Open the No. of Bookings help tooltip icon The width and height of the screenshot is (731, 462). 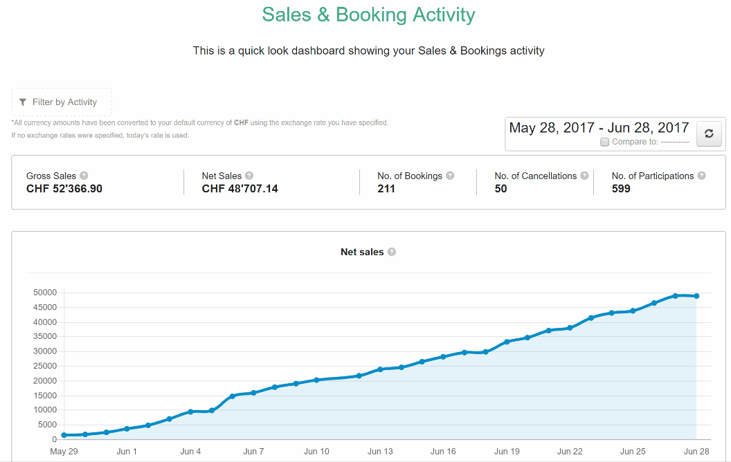[x=450, y=176]
